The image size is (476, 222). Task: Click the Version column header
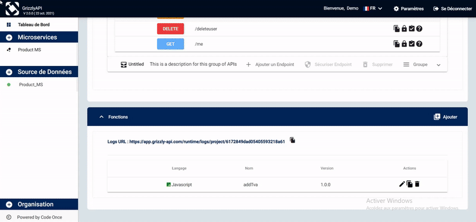(x=327, y=168)
